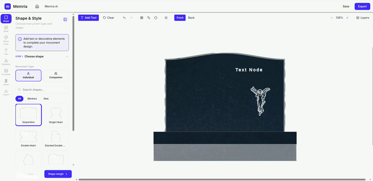Click the ruler measure icon in toolbar
373x181 pixels.
(x=149, y=18)
